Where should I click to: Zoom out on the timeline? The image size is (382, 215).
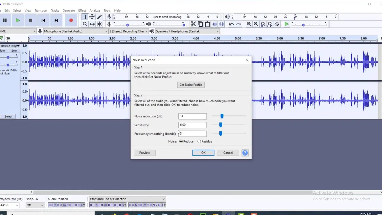256,24
